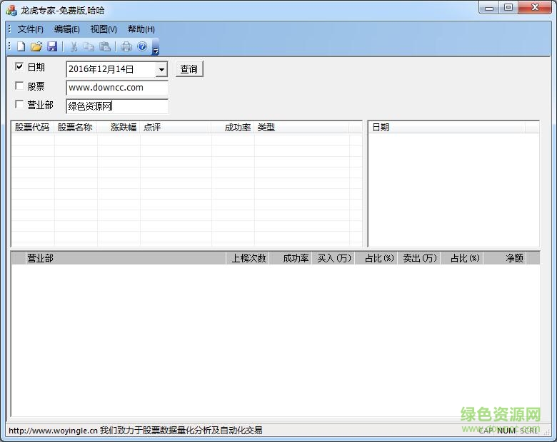Click the Print toolbar icon
Viewport: 557px width, 442px height.
click(126, 46)
